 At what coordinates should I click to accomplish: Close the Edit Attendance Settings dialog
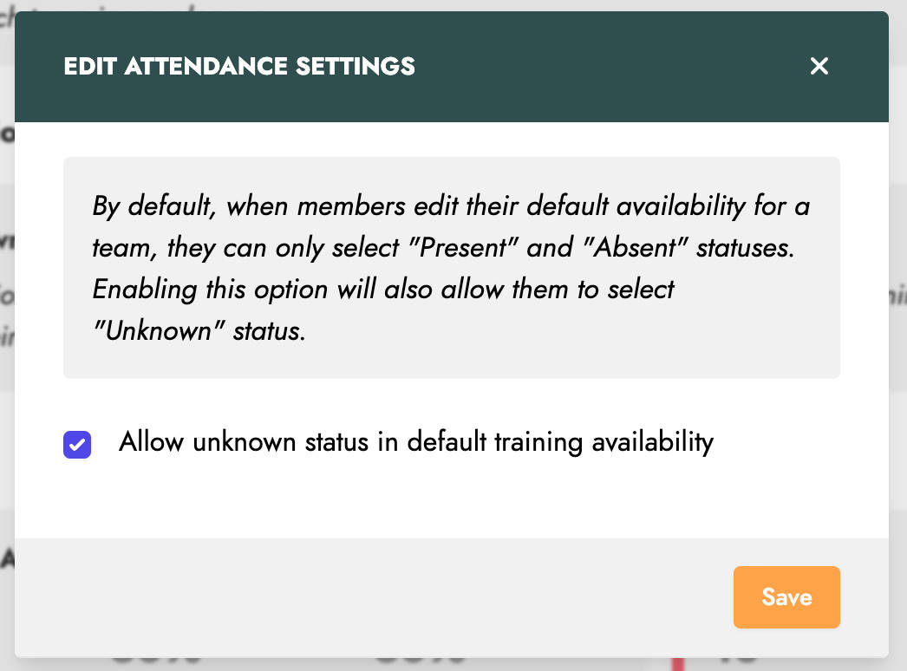click(819, 66)
